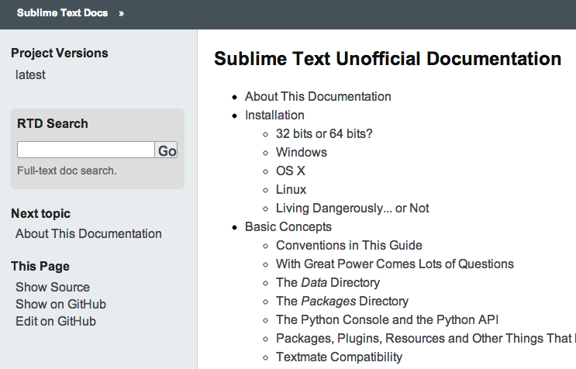Viewport: 576px width, 369px height.
Task: Open The Data Directory link
Action: pos(328,282)
